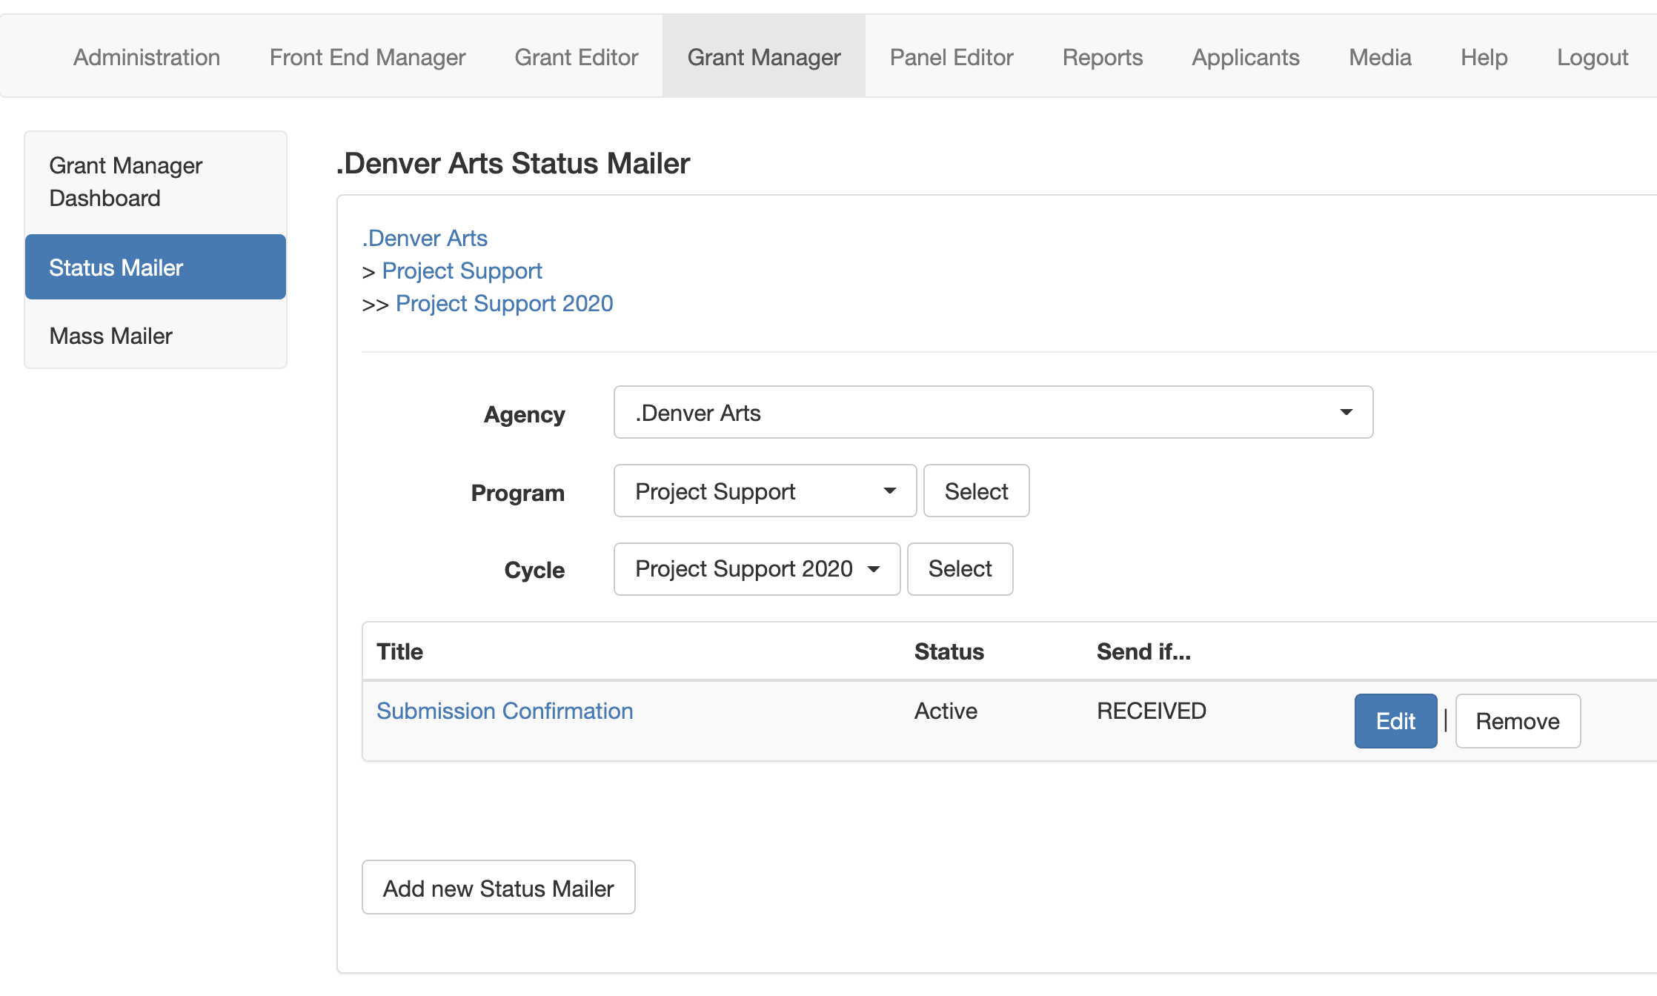
Task: Follow the .Denver Arts breadcrumb link
Action: [425, 238]
